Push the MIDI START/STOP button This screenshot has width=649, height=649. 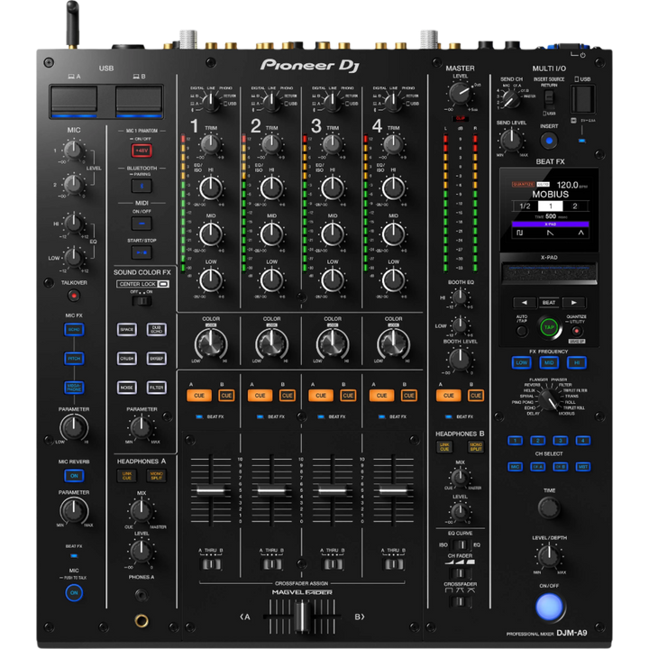[142, 252]
